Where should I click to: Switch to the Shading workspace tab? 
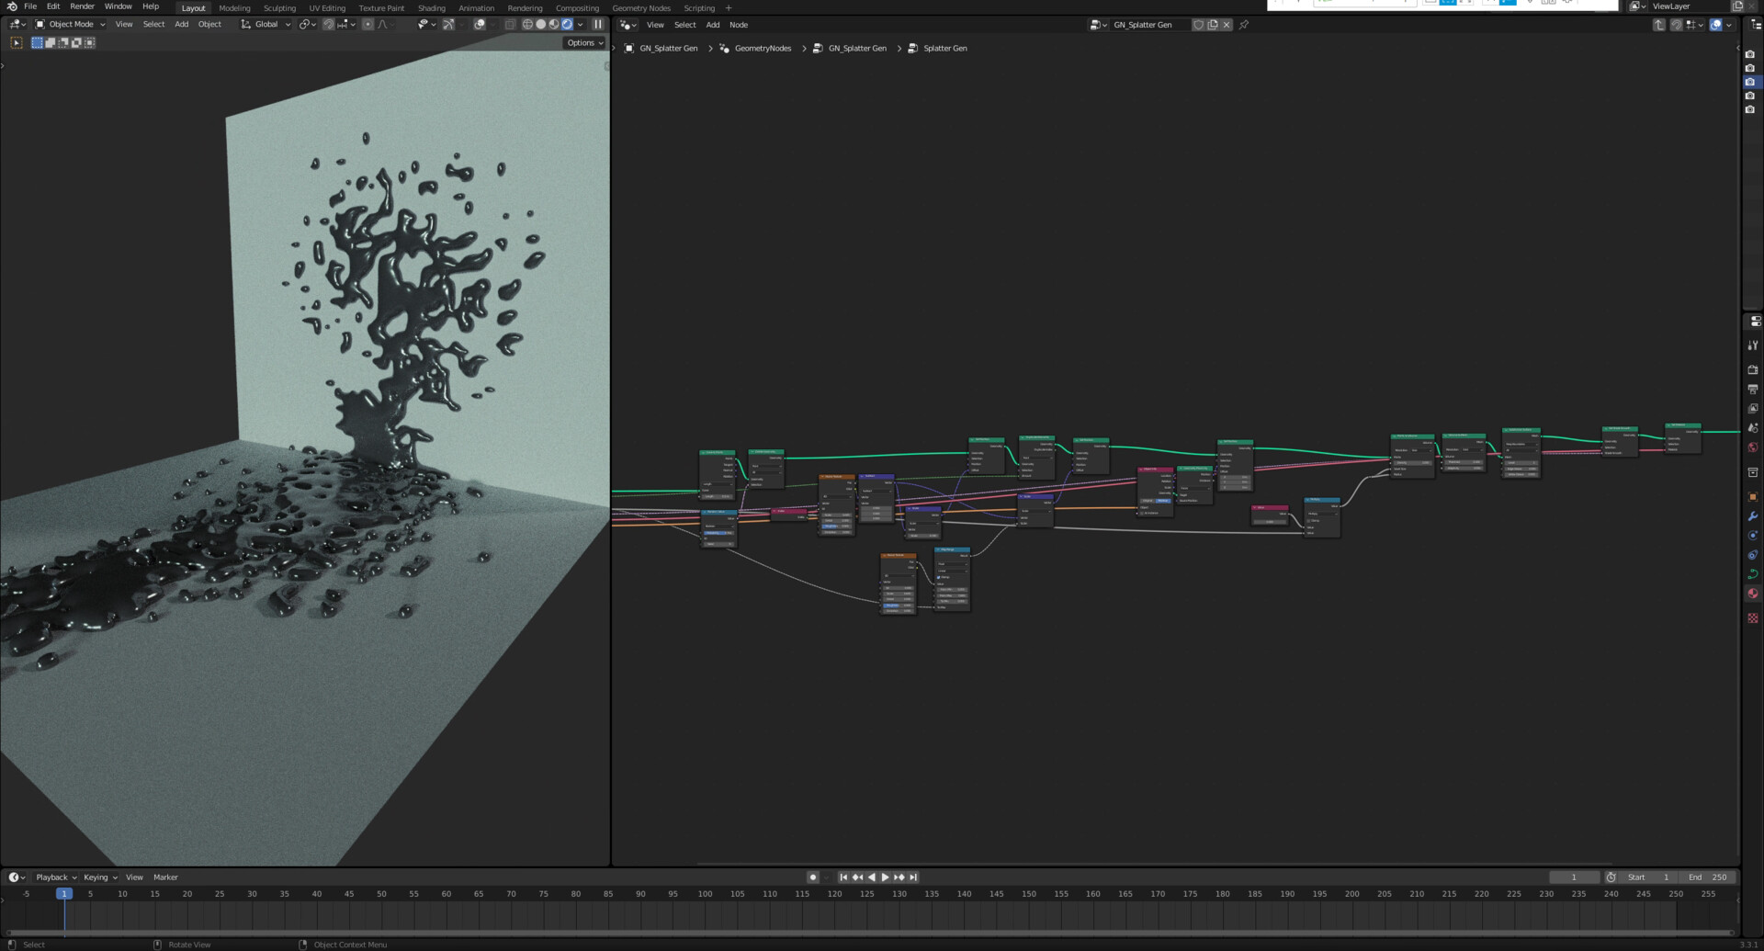click(431, 7)
